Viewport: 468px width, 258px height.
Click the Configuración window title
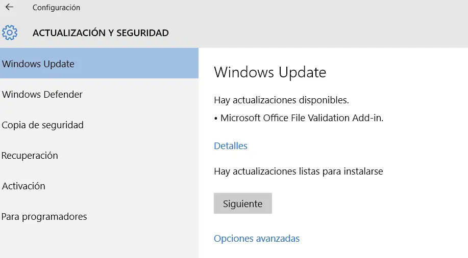click(x=56, y=8)
